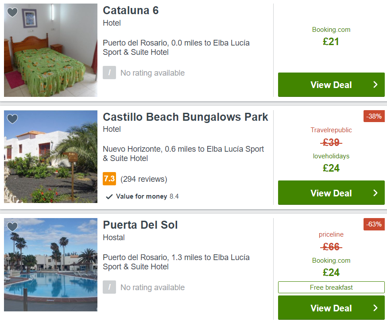Click chevron arrow on Castillo Beach deal

click(x=375, y=193)
